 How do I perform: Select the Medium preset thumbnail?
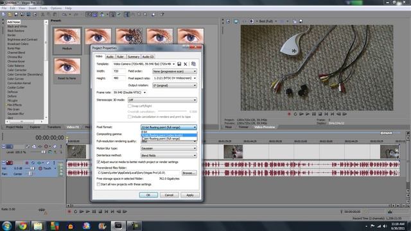(x=67, y=40)
